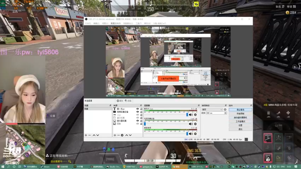
Task: Mute the 桌面音频 speaker icon
Action: coord(191,134)
